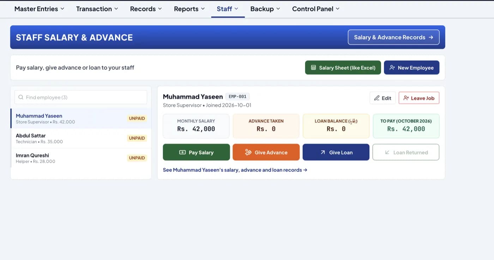Expand the Reports dropdown chevron
Screen dimensions: 494x260
click(203, 9)
